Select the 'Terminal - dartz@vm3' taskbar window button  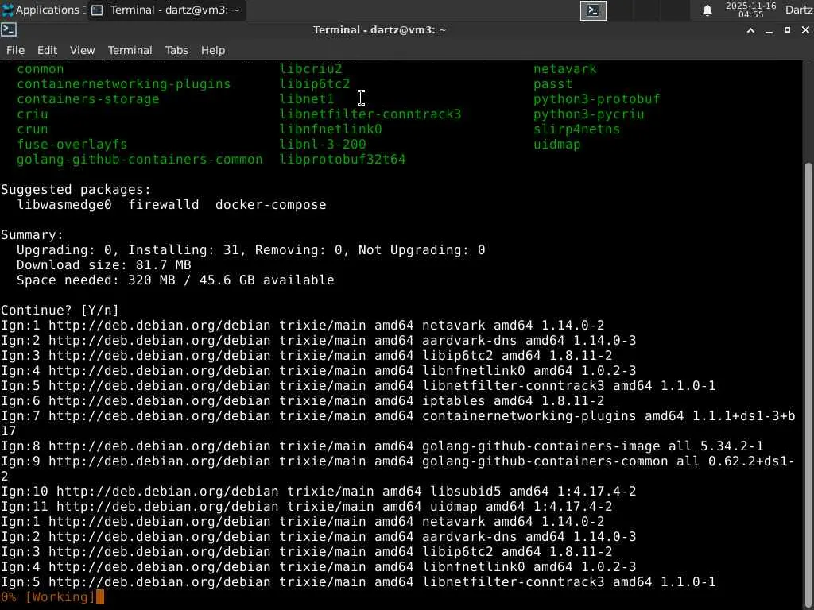tap(165, 10)
